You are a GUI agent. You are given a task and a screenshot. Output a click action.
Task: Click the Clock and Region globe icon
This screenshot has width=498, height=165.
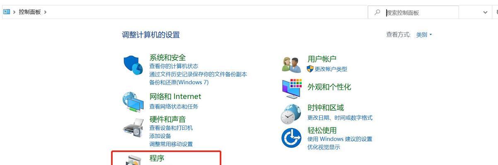(x=291, y=113)
